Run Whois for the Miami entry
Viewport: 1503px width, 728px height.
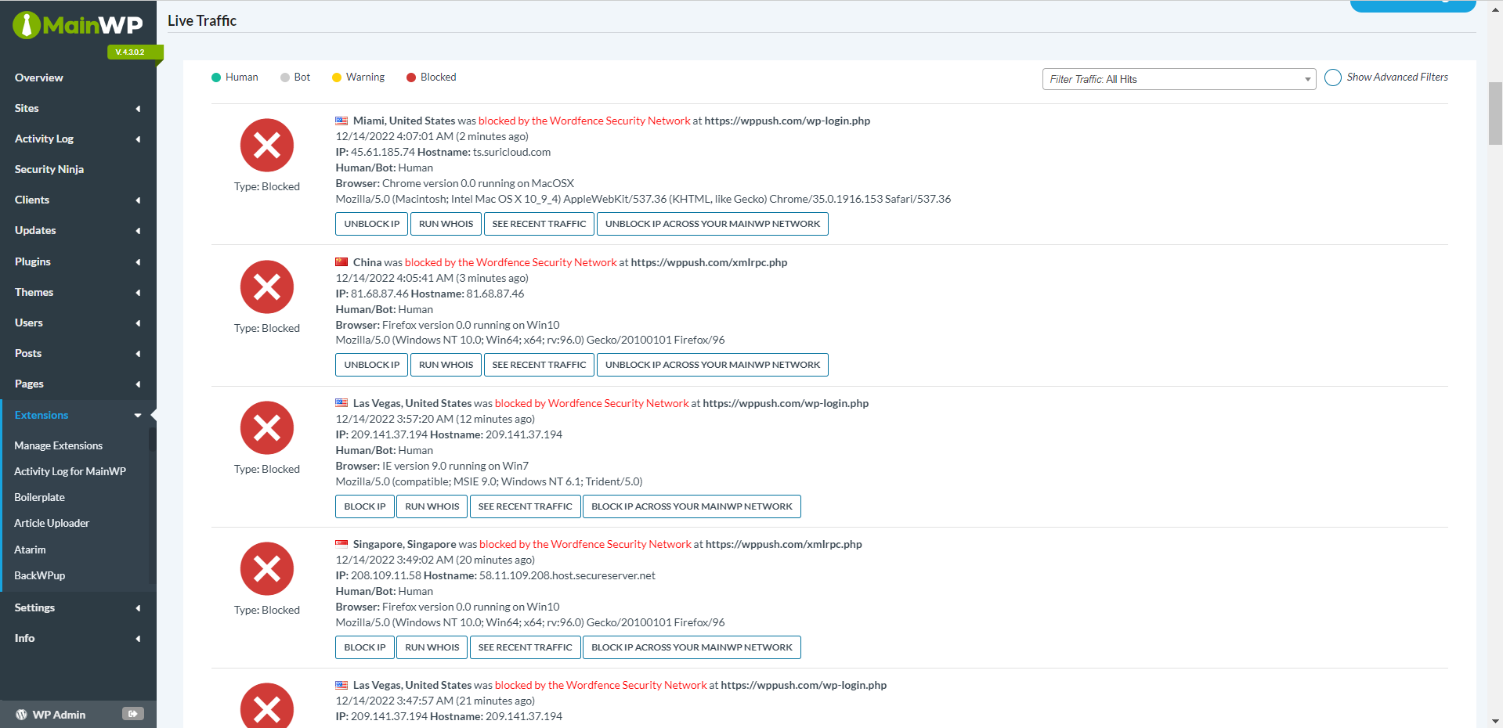coord(446,224)
